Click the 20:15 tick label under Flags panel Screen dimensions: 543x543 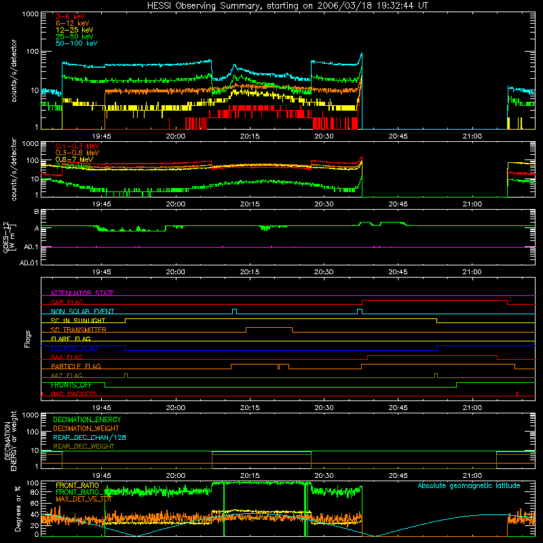250,408
